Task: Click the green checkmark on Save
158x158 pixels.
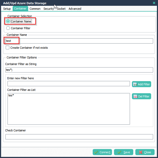Action: pyautogui.click(x=119, y=152)
